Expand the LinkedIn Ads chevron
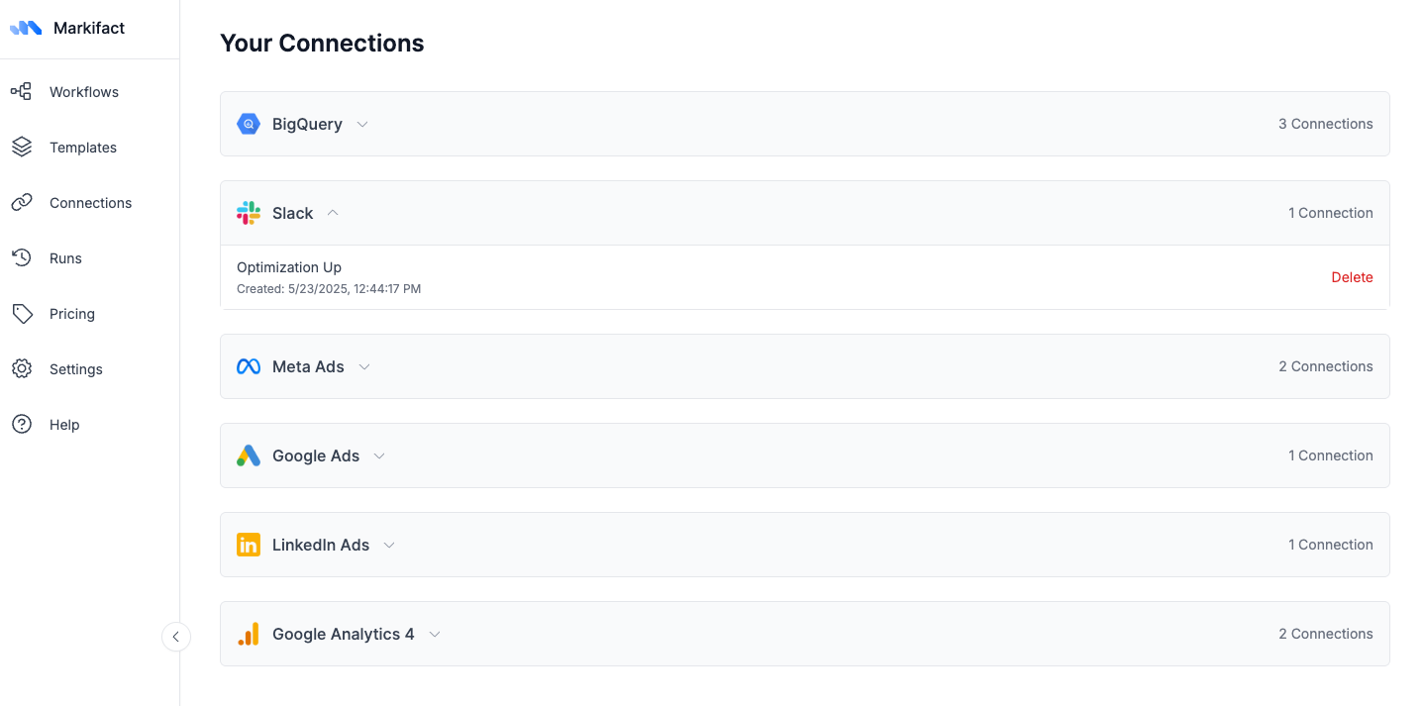This screenshot has height=706, width=1423. (x=389, y=545)
